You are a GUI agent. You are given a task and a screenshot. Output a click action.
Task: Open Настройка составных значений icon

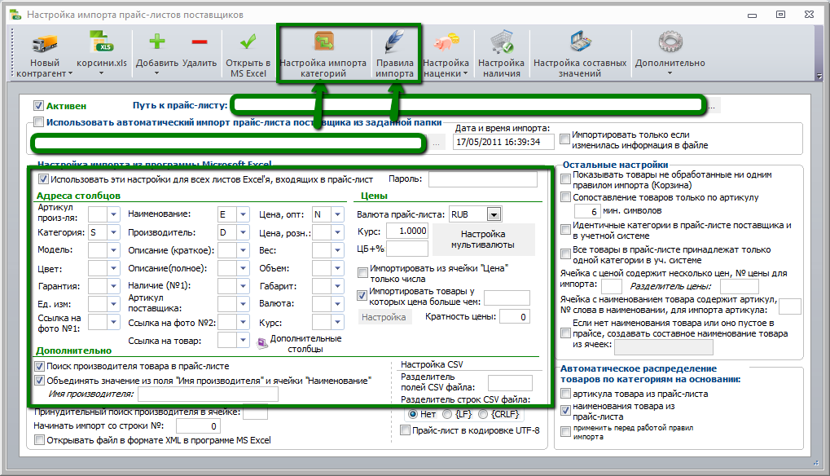tap(580, 42)
